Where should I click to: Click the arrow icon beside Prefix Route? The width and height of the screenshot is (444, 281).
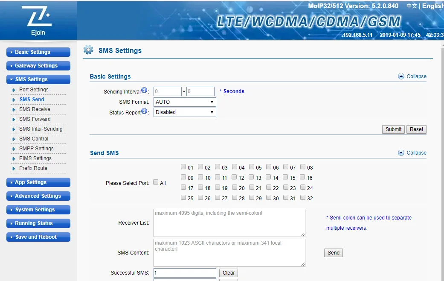coord(14,168)
